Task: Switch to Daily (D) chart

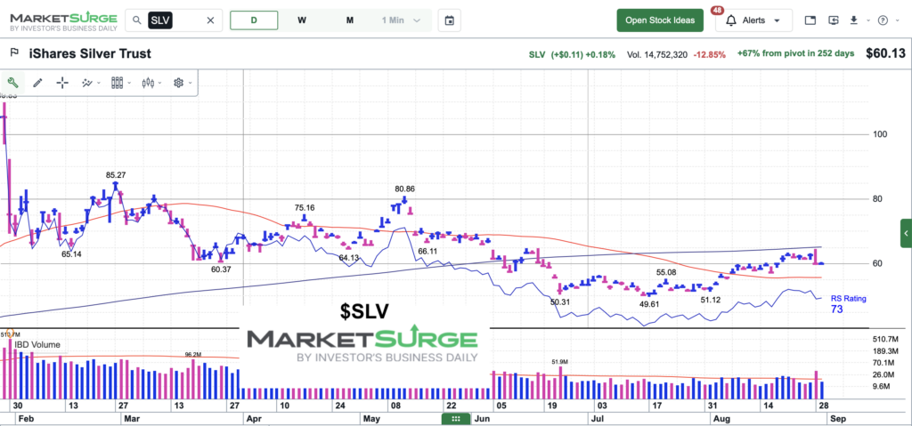Action: pyautogui.click(x=254, y=20)
